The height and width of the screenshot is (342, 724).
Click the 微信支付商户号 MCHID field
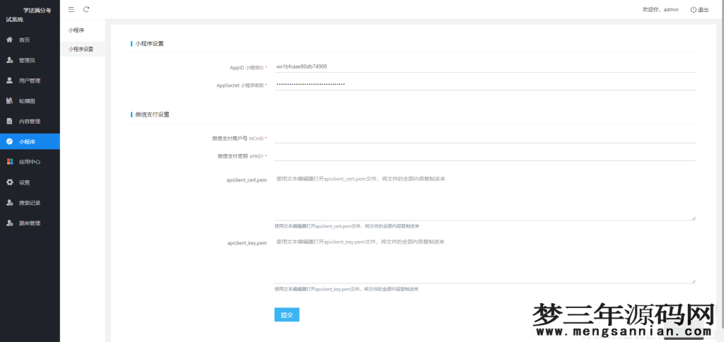484,138
